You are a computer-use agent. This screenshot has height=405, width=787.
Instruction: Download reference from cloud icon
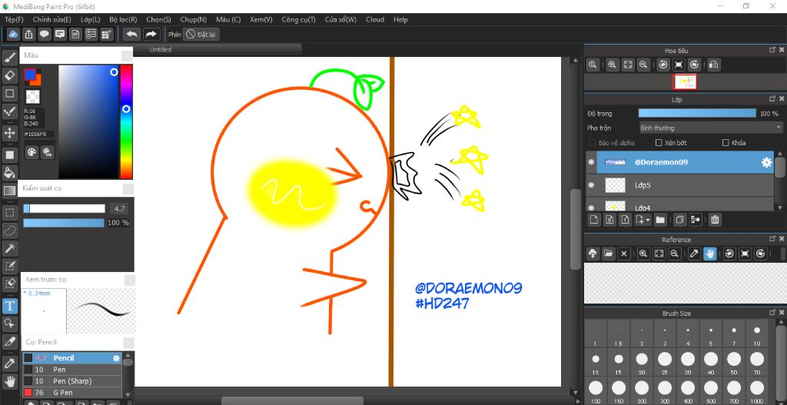coord(593,254)
